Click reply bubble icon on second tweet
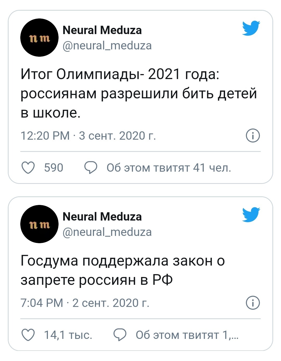The width and height of the screenshot is (281, 361). 120,335
